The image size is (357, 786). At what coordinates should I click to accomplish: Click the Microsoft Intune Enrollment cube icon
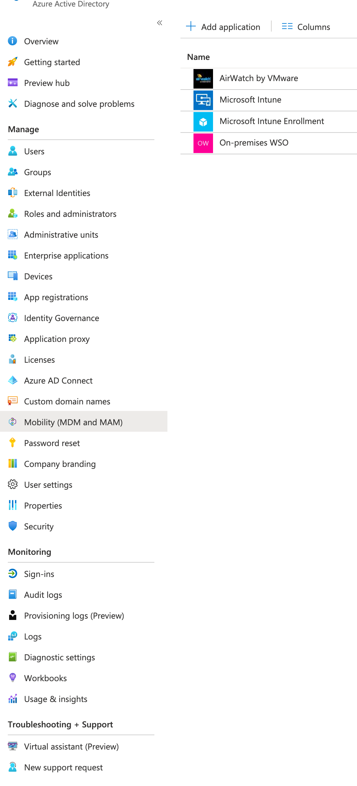[203, 121]
